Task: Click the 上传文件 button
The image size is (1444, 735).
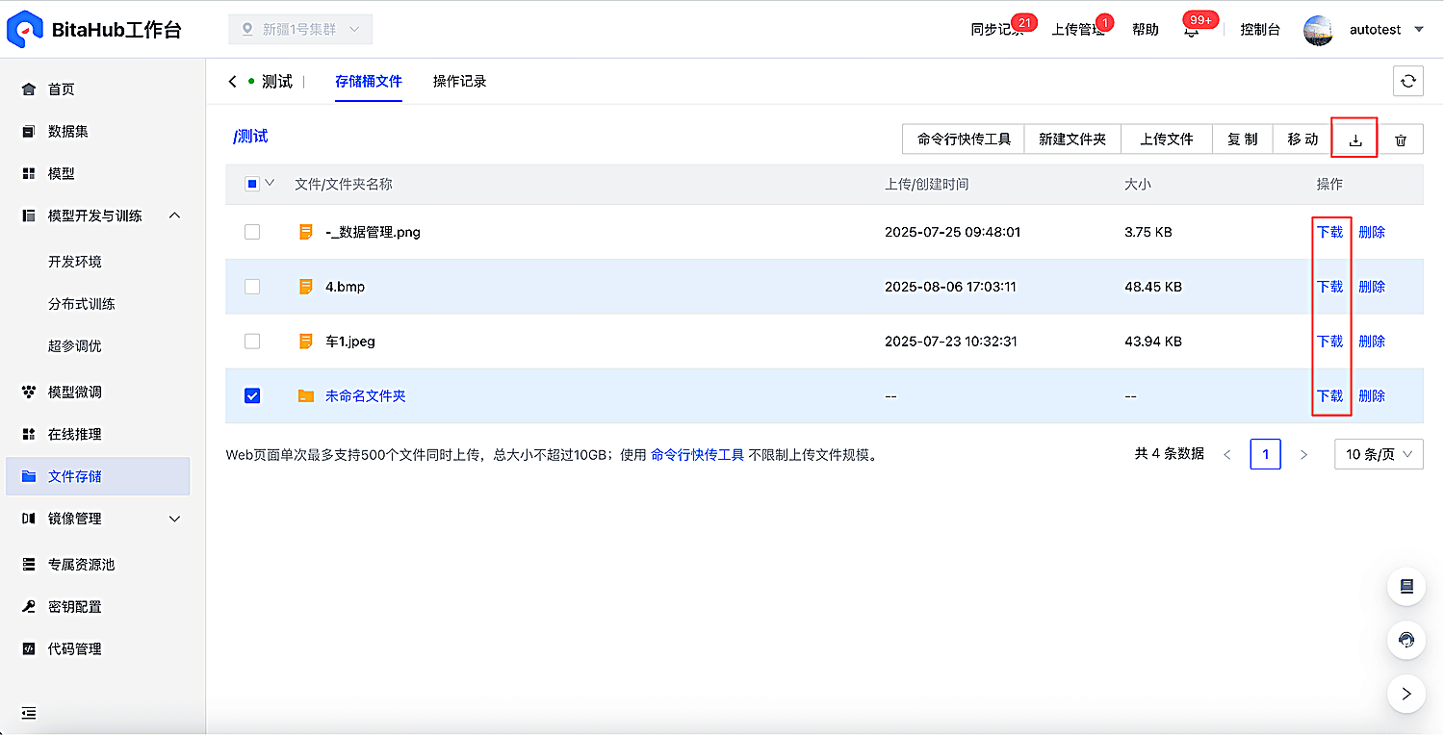Action: pyautogui.click(x=1167, y=139)
